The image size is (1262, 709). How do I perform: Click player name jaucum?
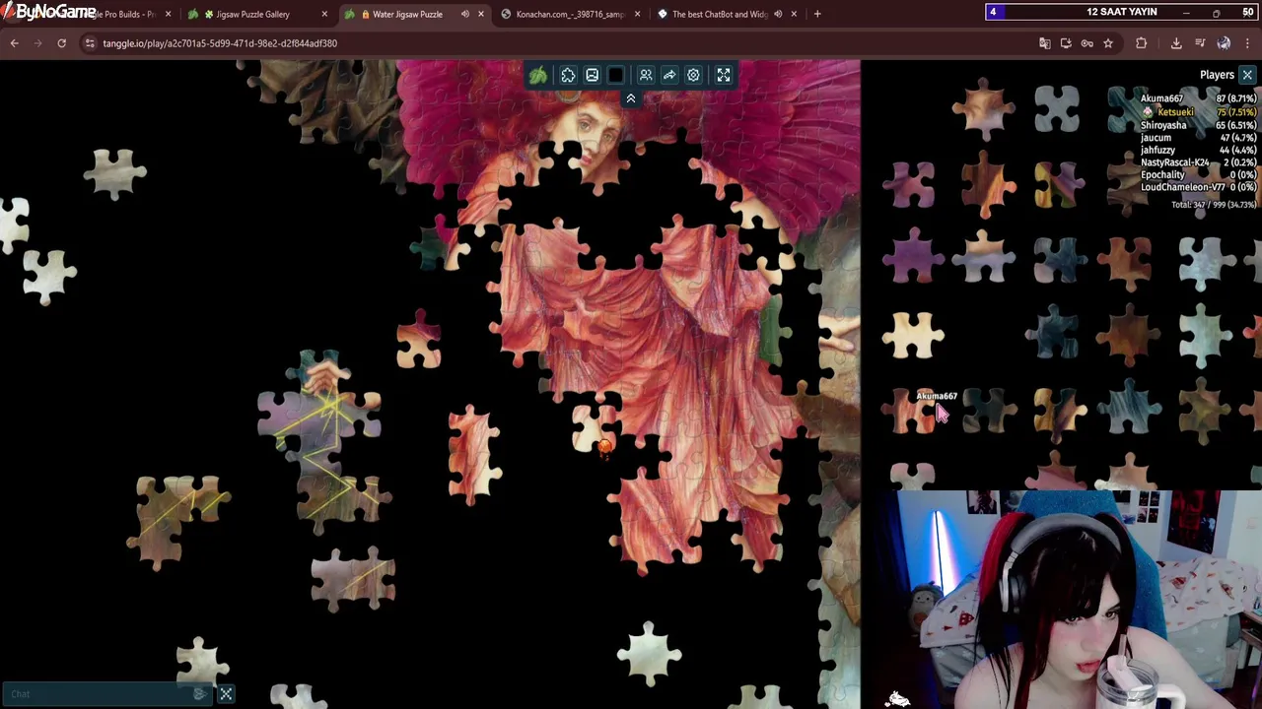tap(1156, 138)
